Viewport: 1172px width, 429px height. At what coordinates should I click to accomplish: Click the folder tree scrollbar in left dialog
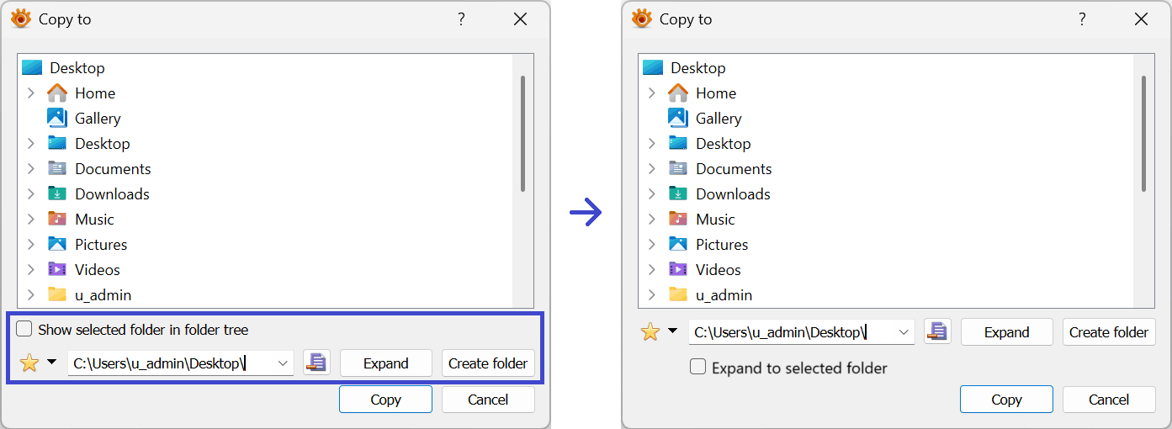click(x=522, y=134)
